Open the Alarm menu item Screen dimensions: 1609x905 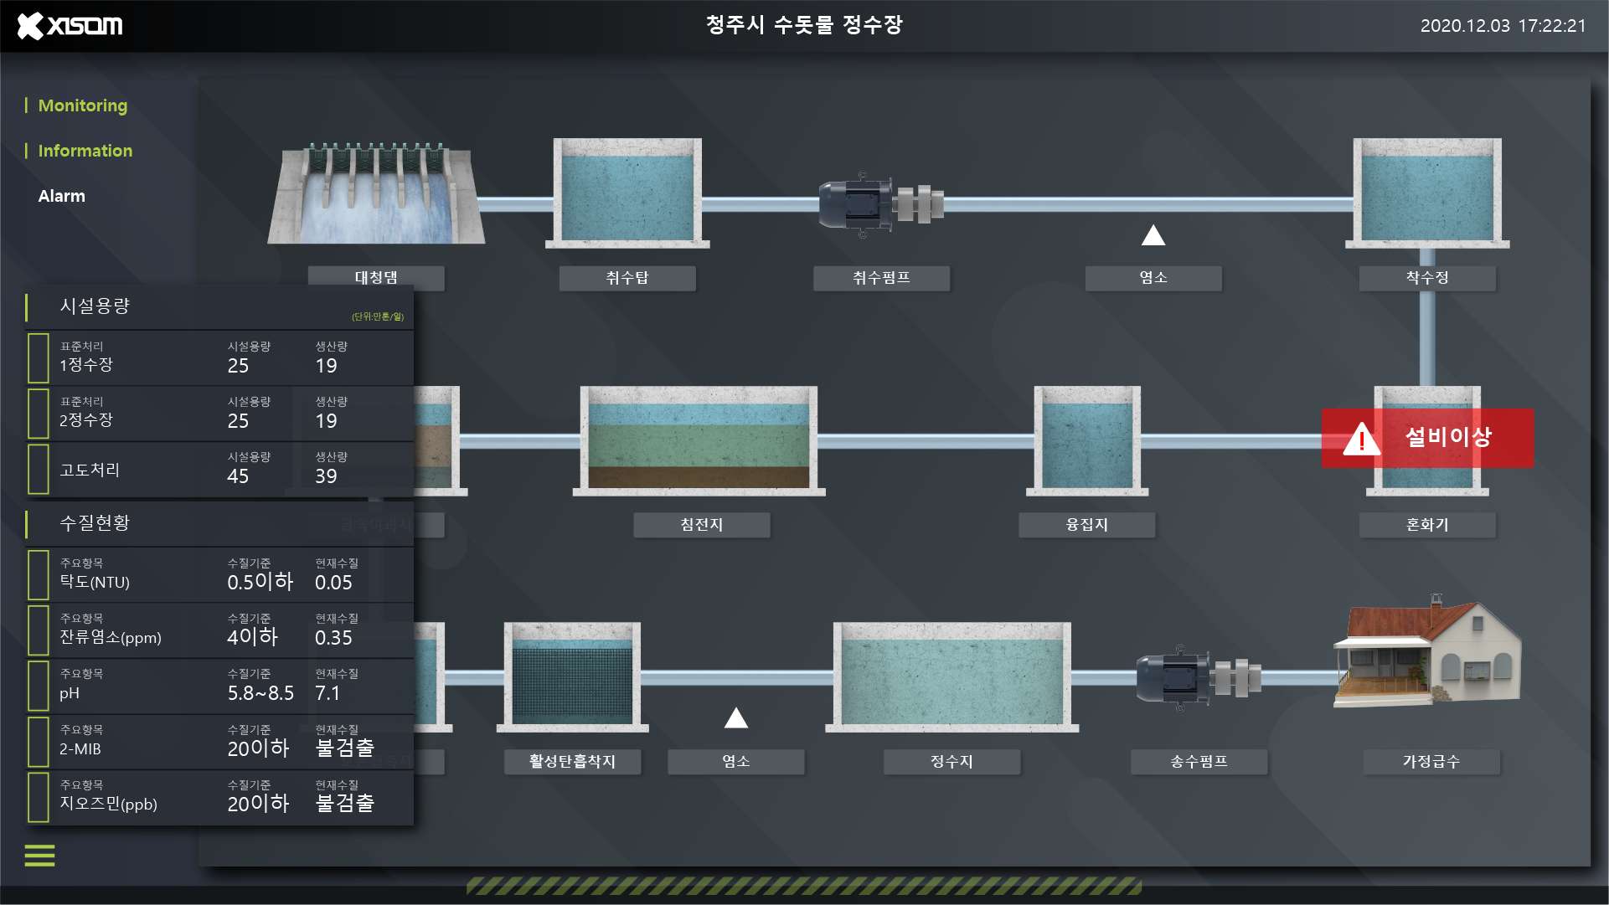point(62,196)
